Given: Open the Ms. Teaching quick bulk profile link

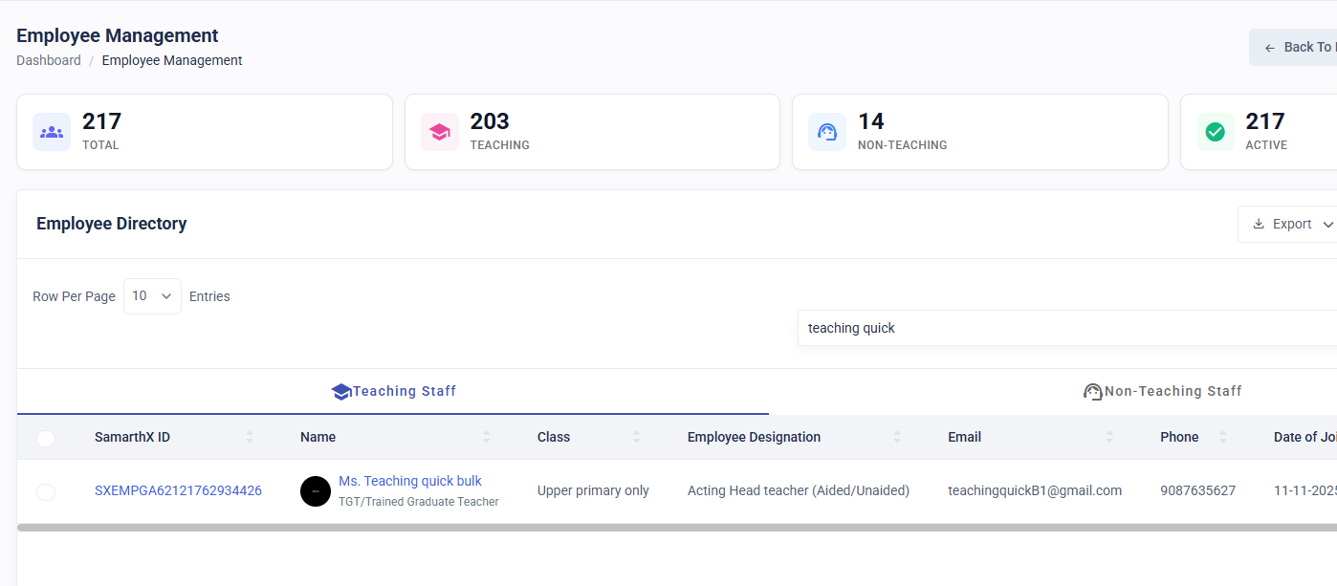Looking at the screenshot, I should pos(410,481).
